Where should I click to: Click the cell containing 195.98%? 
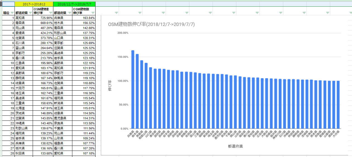coord(43,63)
